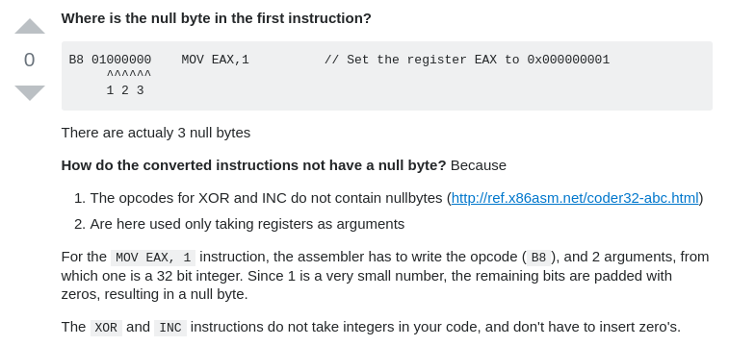Click the sentence "There are actualy 3 null bytes"
This screenshot has height=346, width=729.
coord(156,133)
